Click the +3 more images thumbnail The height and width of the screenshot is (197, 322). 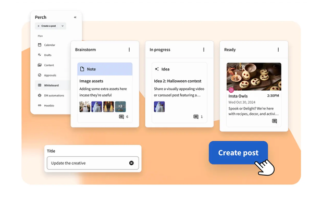click(x=120, y=107)
